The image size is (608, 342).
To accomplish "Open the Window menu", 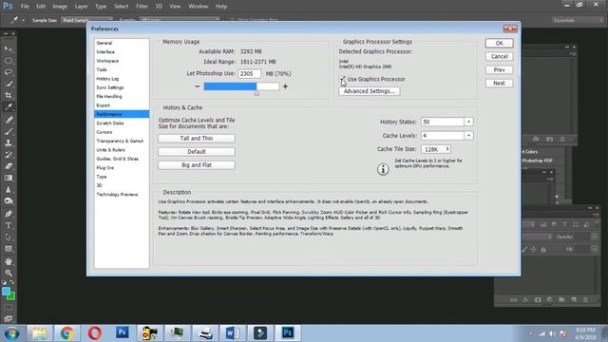I will click(199, 7).
